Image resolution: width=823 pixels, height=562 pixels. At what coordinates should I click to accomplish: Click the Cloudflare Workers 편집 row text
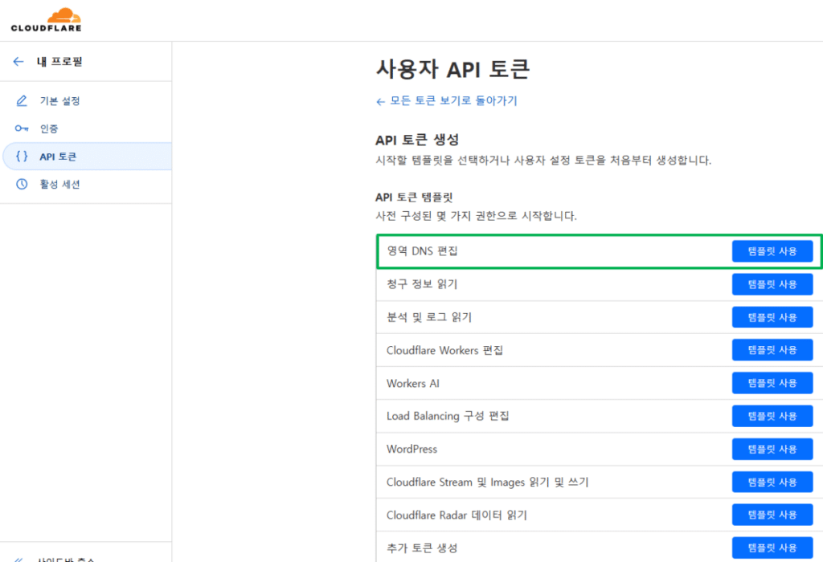pos(444,350)
